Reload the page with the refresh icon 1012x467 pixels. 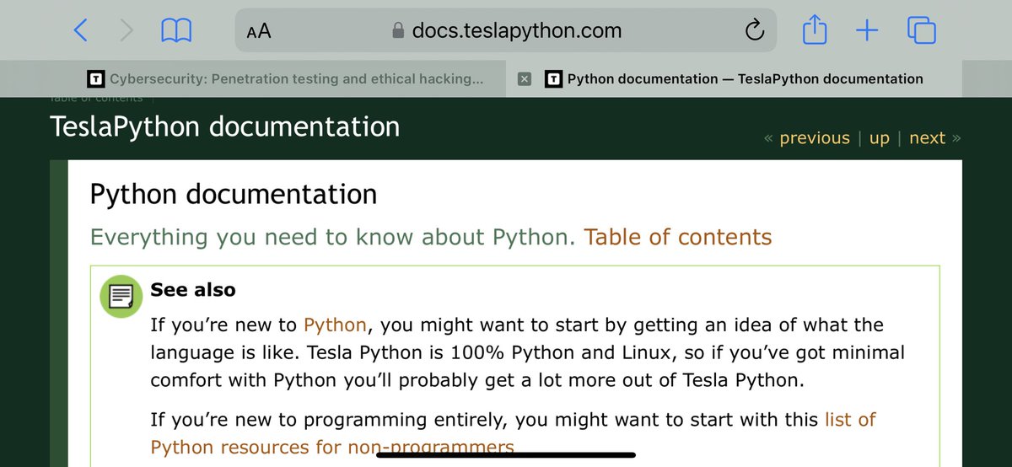coord(754,31)
